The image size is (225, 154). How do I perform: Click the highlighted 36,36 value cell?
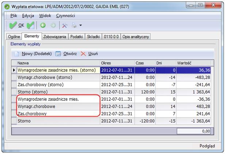(194, 70)
